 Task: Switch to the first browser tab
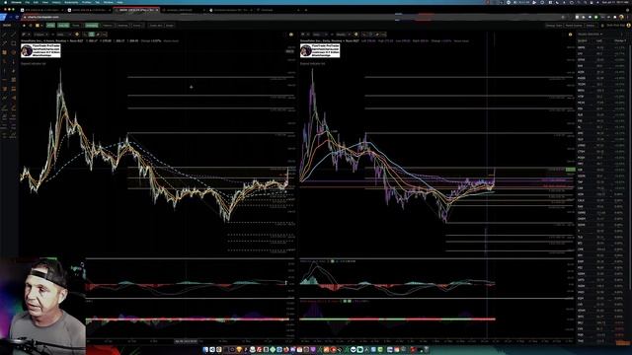point(41,10)
